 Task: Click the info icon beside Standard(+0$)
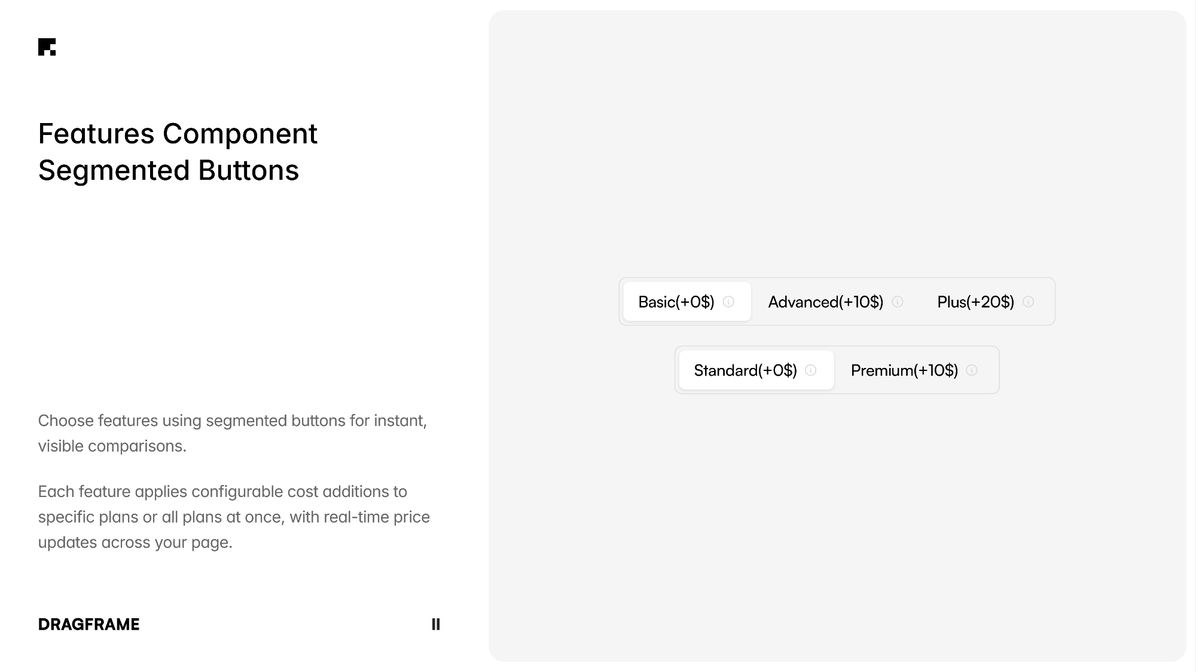(811, 370)
